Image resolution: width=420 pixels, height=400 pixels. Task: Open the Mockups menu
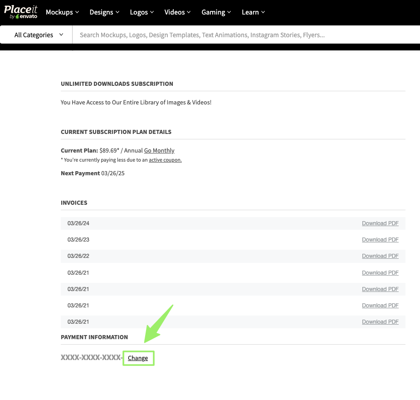(63, 12)
